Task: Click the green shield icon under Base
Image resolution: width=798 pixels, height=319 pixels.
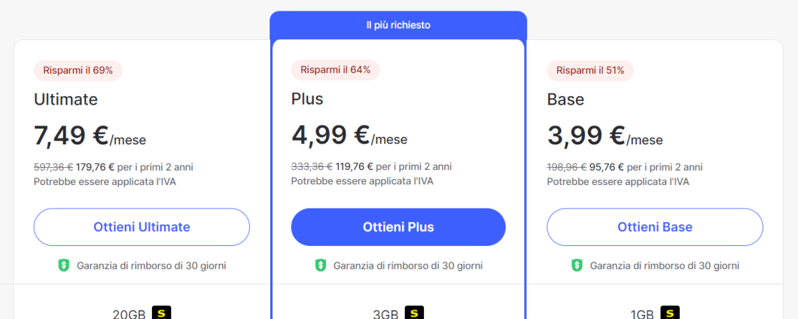Action: tap(577, 266)
